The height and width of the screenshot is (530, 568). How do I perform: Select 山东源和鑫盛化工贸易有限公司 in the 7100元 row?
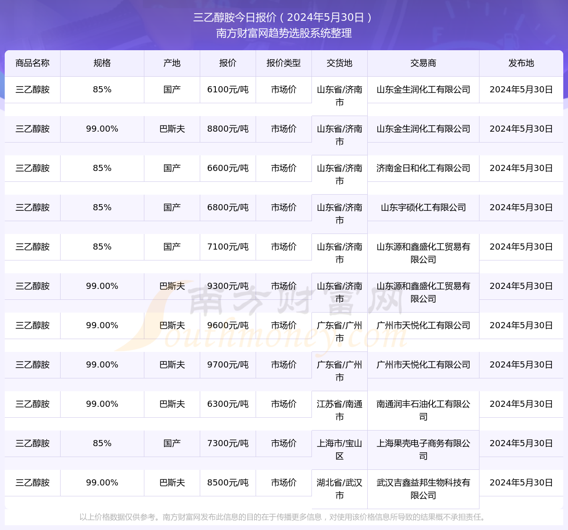click(x=423, y=253)
